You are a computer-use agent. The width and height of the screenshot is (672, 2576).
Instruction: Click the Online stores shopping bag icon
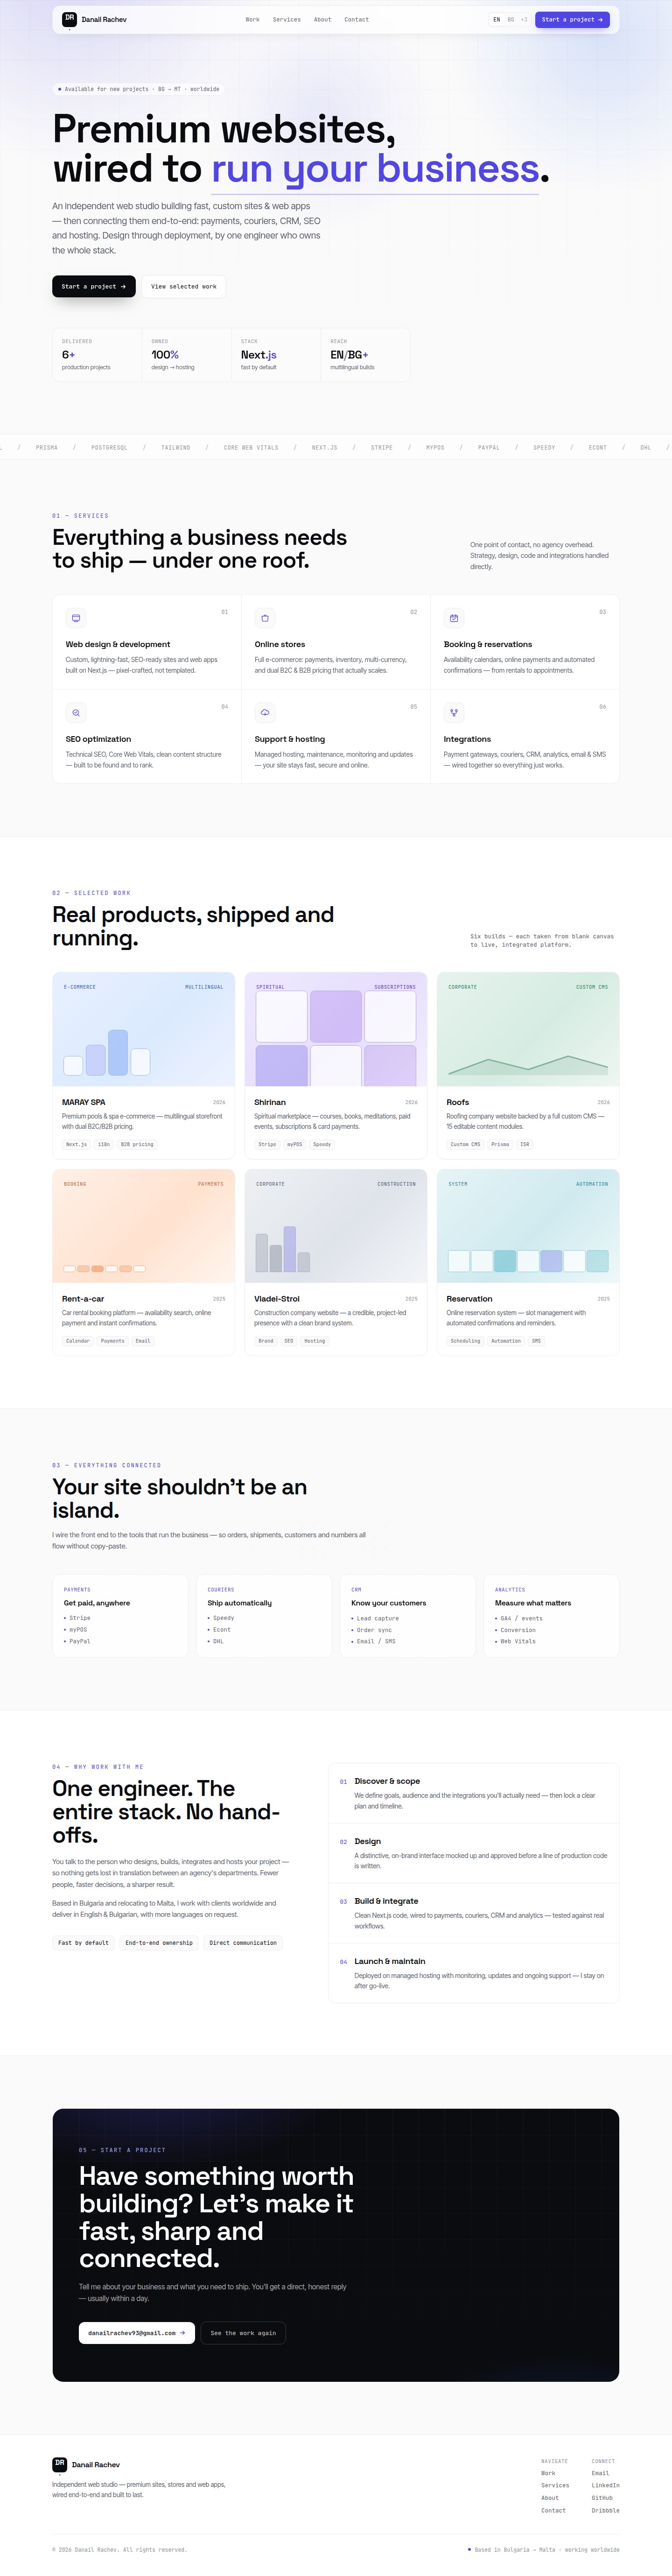point(264,618)
